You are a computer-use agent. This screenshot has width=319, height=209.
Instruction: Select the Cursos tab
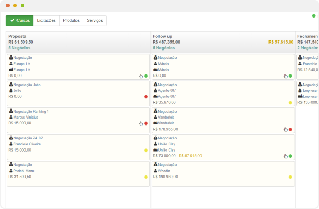pos(20,21)
